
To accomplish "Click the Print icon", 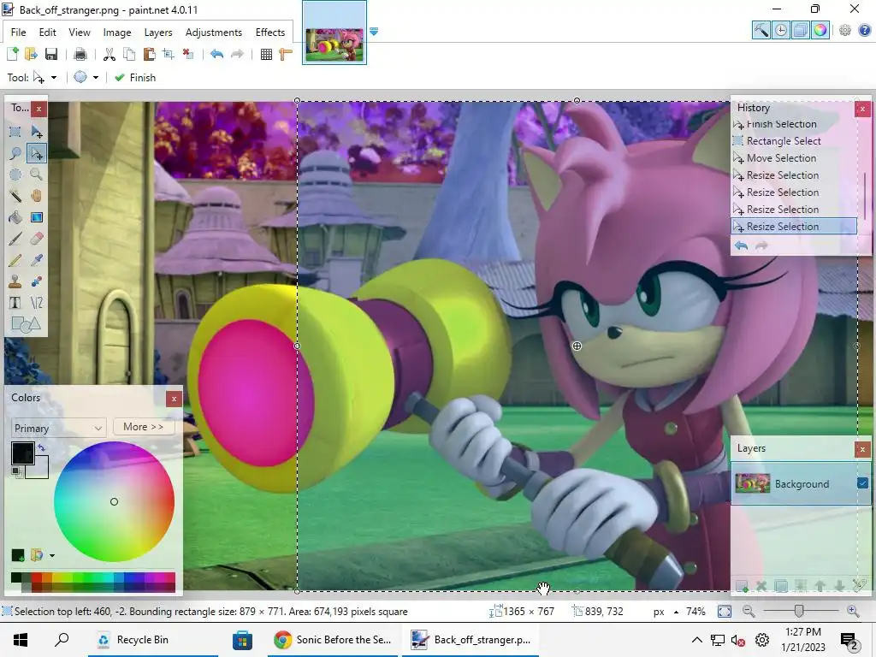I will pos(80,54).
